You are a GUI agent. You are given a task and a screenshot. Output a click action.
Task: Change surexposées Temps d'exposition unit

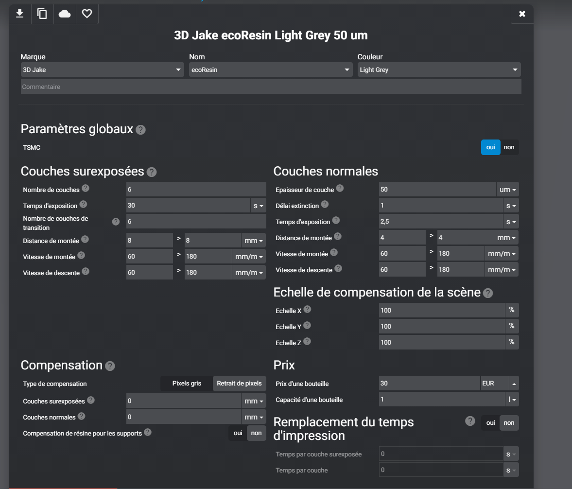(x=258, y=206)
